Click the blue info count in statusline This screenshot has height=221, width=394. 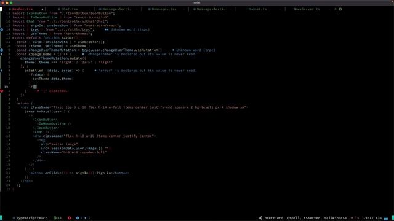[x=79, y=218]
